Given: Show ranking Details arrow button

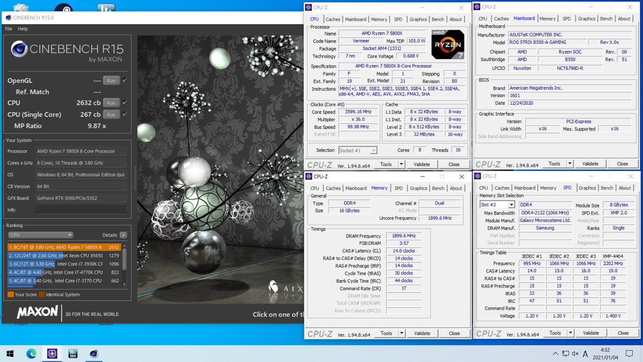Looking at the screenshot, I should click(x=123, y=235).
